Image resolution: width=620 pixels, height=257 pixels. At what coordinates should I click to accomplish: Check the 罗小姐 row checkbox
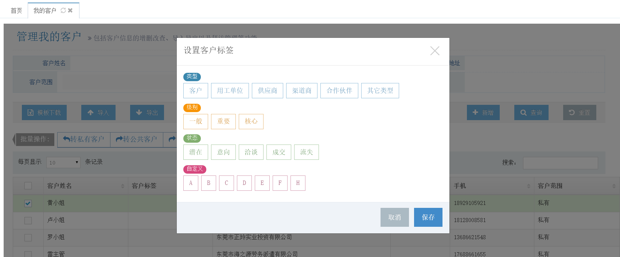coord(28,238)
